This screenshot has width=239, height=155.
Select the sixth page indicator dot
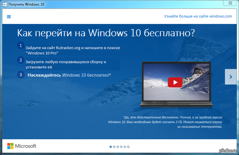click(128, 147)
